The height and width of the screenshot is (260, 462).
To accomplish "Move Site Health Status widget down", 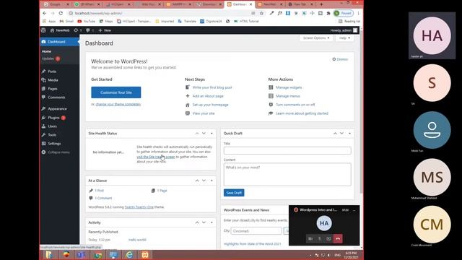I will pyautogui.click(x=204, y=134).
